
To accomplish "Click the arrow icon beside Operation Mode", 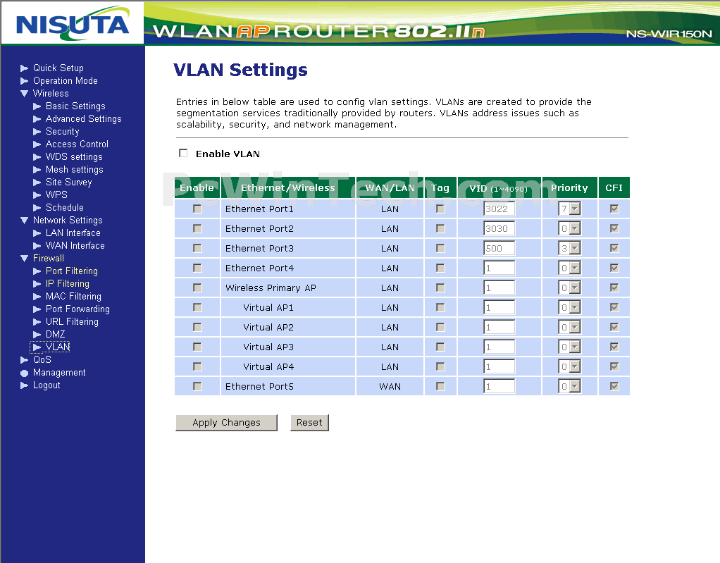I will [x=25, y=81].
